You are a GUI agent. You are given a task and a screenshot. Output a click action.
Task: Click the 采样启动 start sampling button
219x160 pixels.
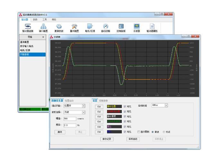coord(133,139)
